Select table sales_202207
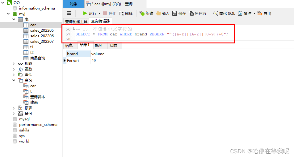This screenshot has height=157, width=294. pos(42,42)
